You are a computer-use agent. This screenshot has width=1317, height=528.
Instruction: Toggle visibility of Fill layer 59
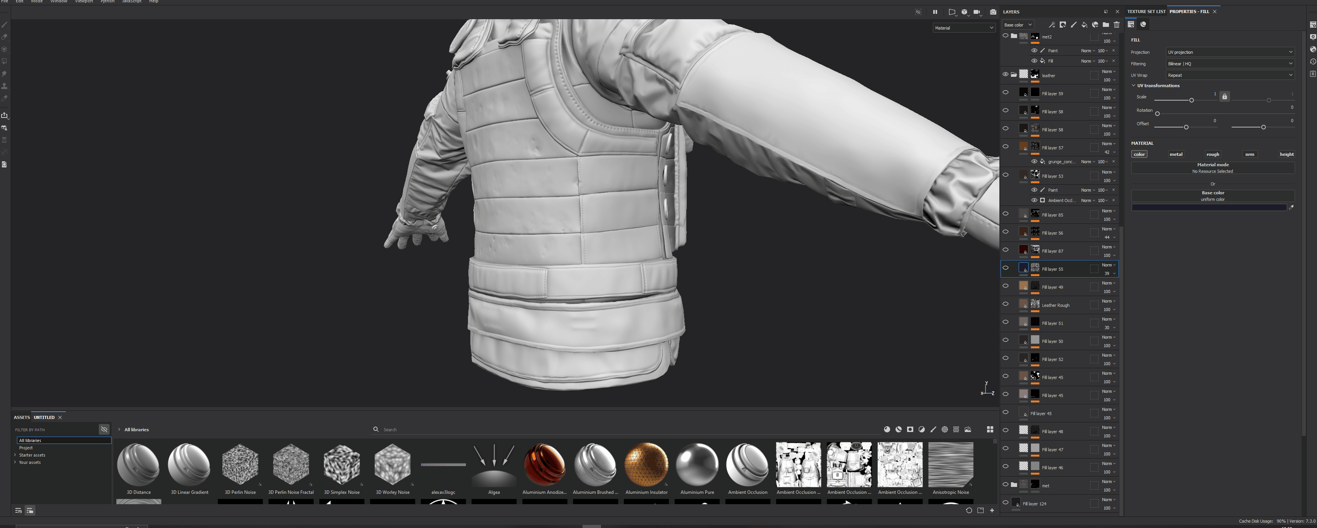(1005, 93)
